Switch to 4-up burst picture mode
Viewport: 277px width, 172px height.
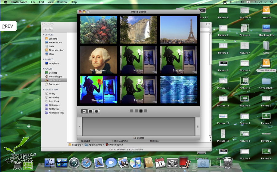click(90, 111)
